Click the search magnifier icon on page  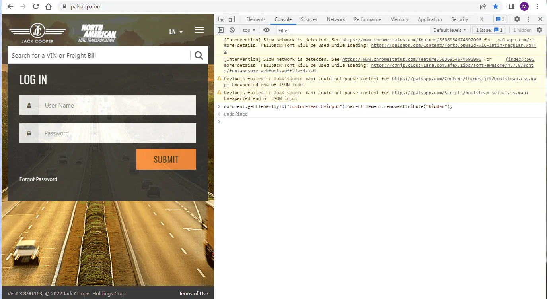(199, 55)
